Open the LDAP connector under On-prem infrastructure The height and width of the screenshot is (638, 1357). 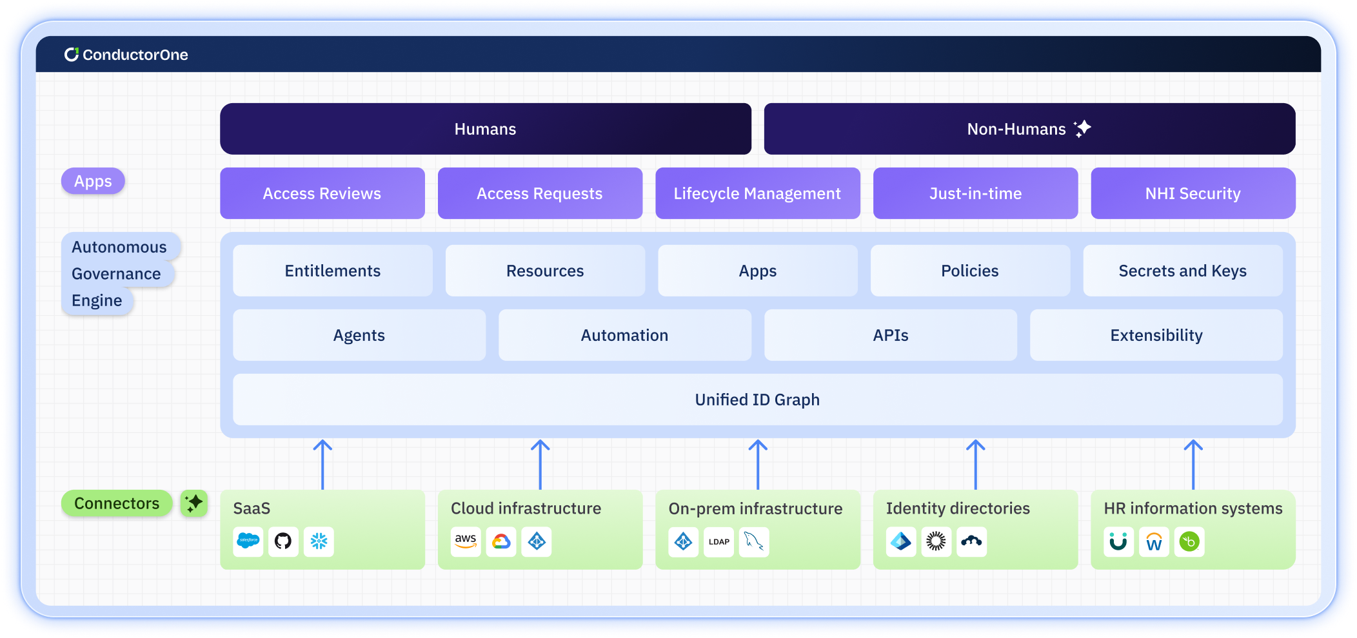point(718,543)
